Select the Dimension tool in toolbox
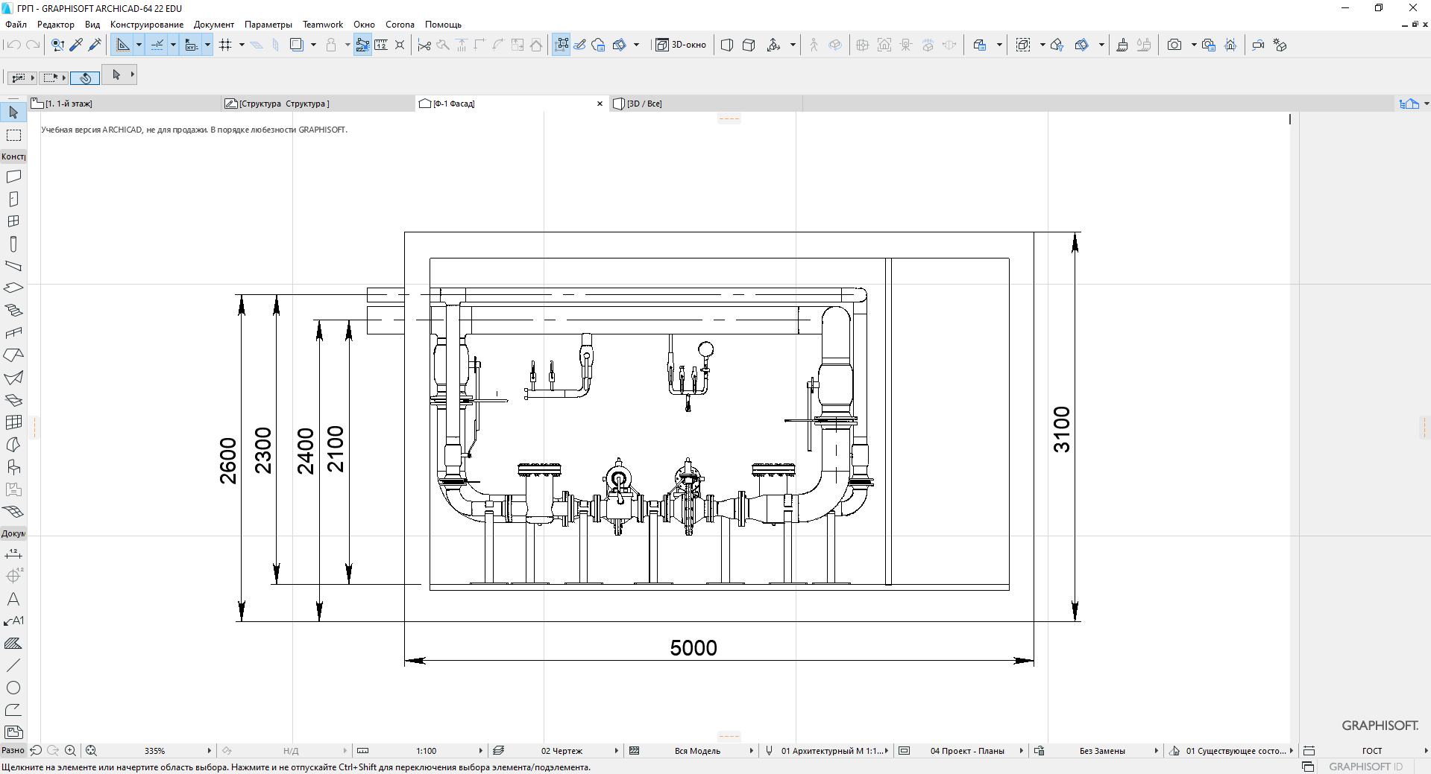Screen dimensions: 1431x774 pos(13,553)
